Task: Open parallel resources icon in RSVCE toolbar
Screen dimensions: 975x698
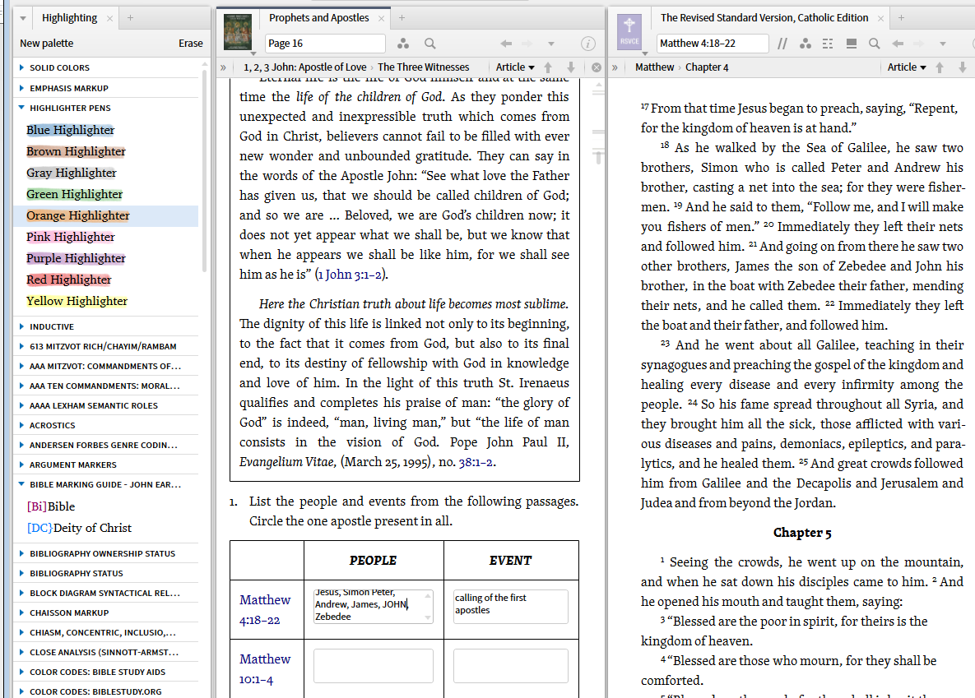Action: (x=782, y=44)
